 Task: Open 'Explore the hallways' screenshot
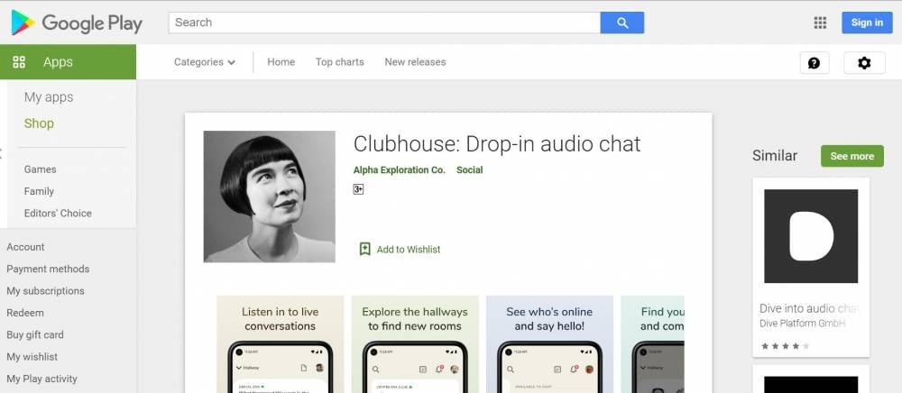[x=415, y=344]
